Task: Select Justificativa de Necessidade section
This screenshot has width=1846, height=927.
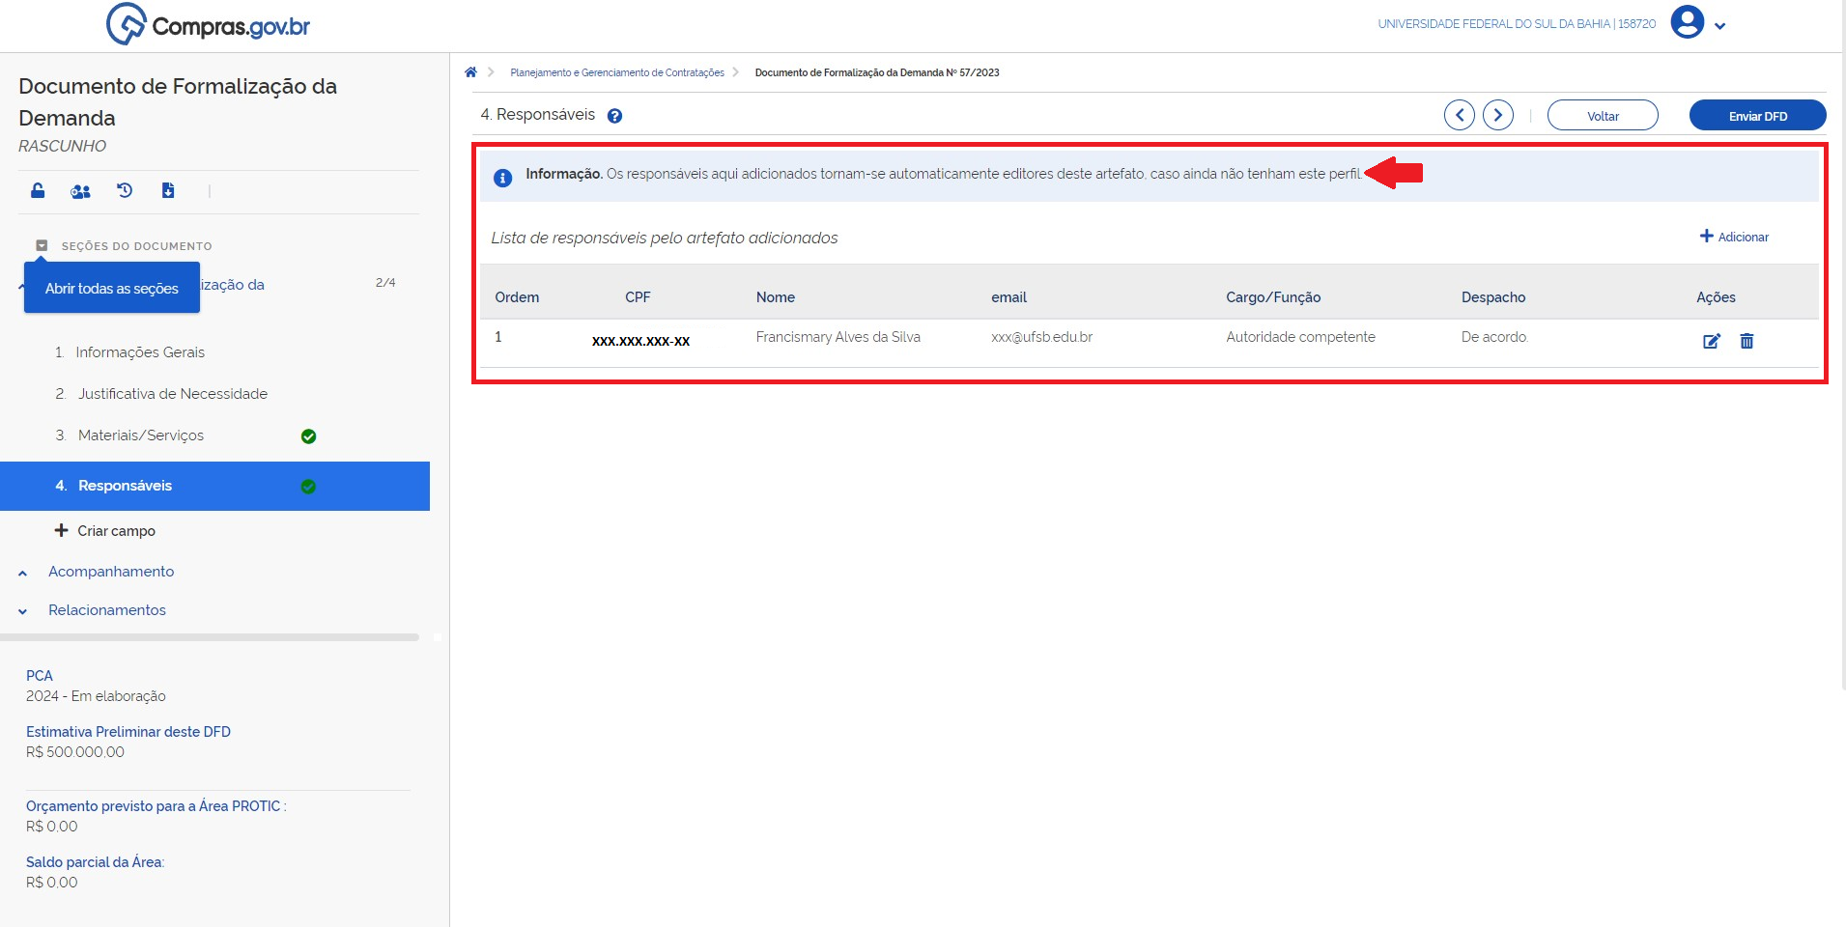Action: coord(172,394)
